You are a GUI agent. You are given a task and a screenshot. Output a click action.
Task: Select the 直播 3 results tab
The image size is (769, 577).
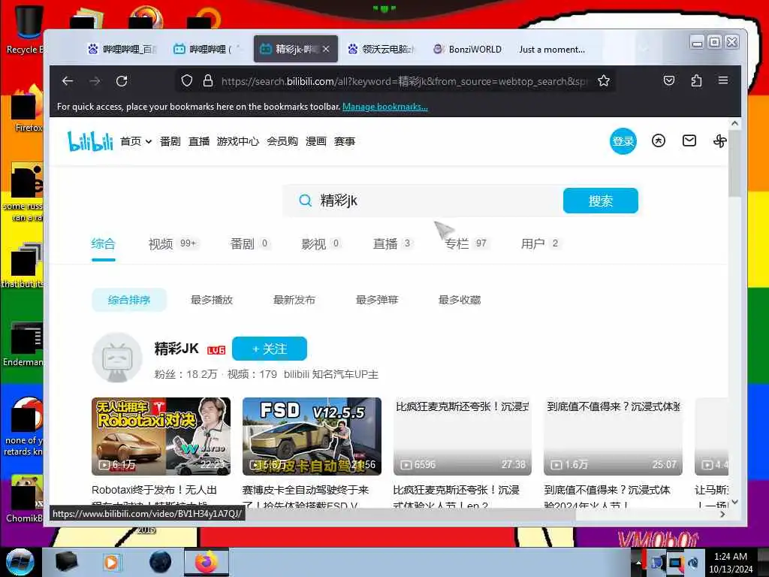[392, 243]
